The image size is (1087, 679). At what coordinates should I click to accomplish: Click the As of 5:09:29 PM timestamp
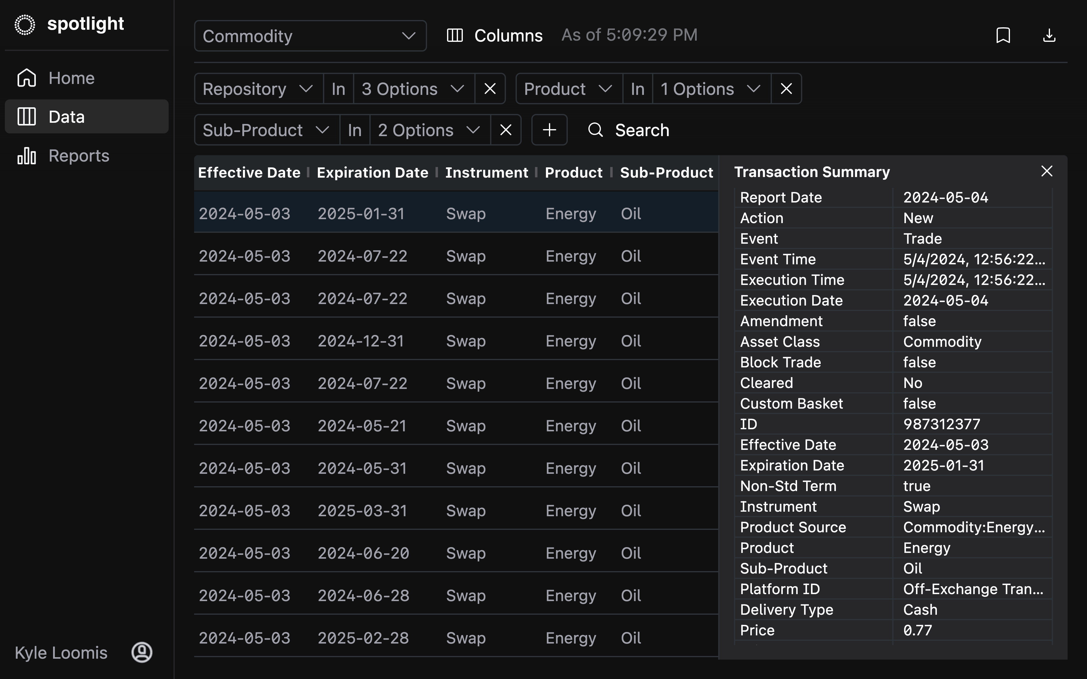tap(629, 35)
